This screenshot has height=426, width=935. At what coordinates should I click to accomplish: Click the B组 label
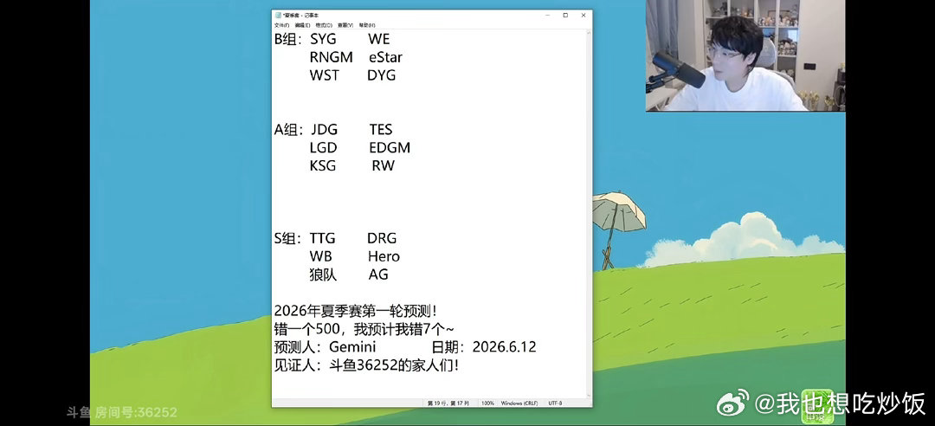(x=288, y=39)
